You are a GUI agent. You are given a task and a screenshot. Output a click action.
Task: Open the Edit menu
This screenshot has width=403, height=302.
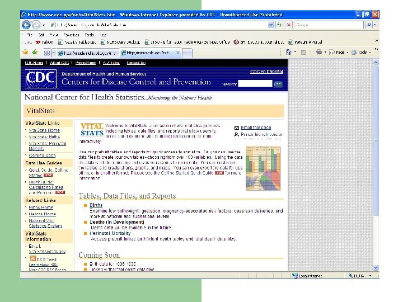[x=41, y=35]
